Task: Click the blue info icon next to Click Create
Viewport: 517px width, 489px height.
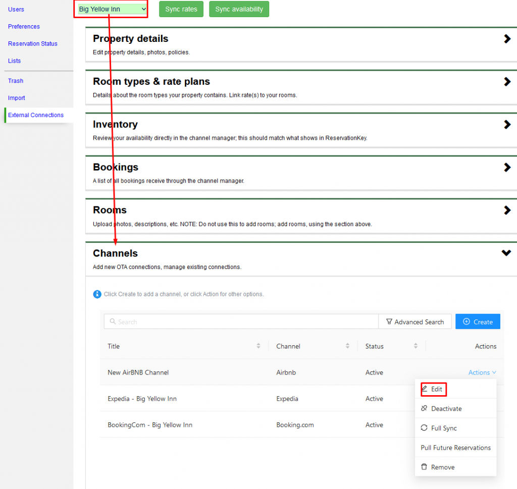Action: (97, 294)
